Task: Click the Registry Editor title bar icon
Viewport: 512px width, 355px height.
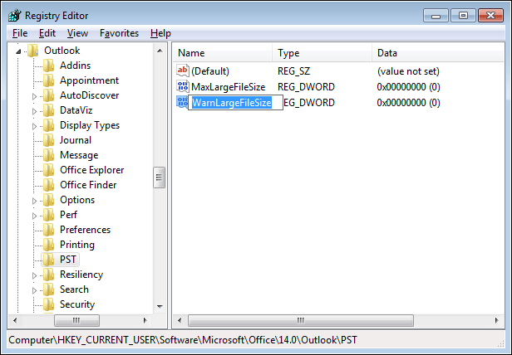Action: [x=15, y=15]
